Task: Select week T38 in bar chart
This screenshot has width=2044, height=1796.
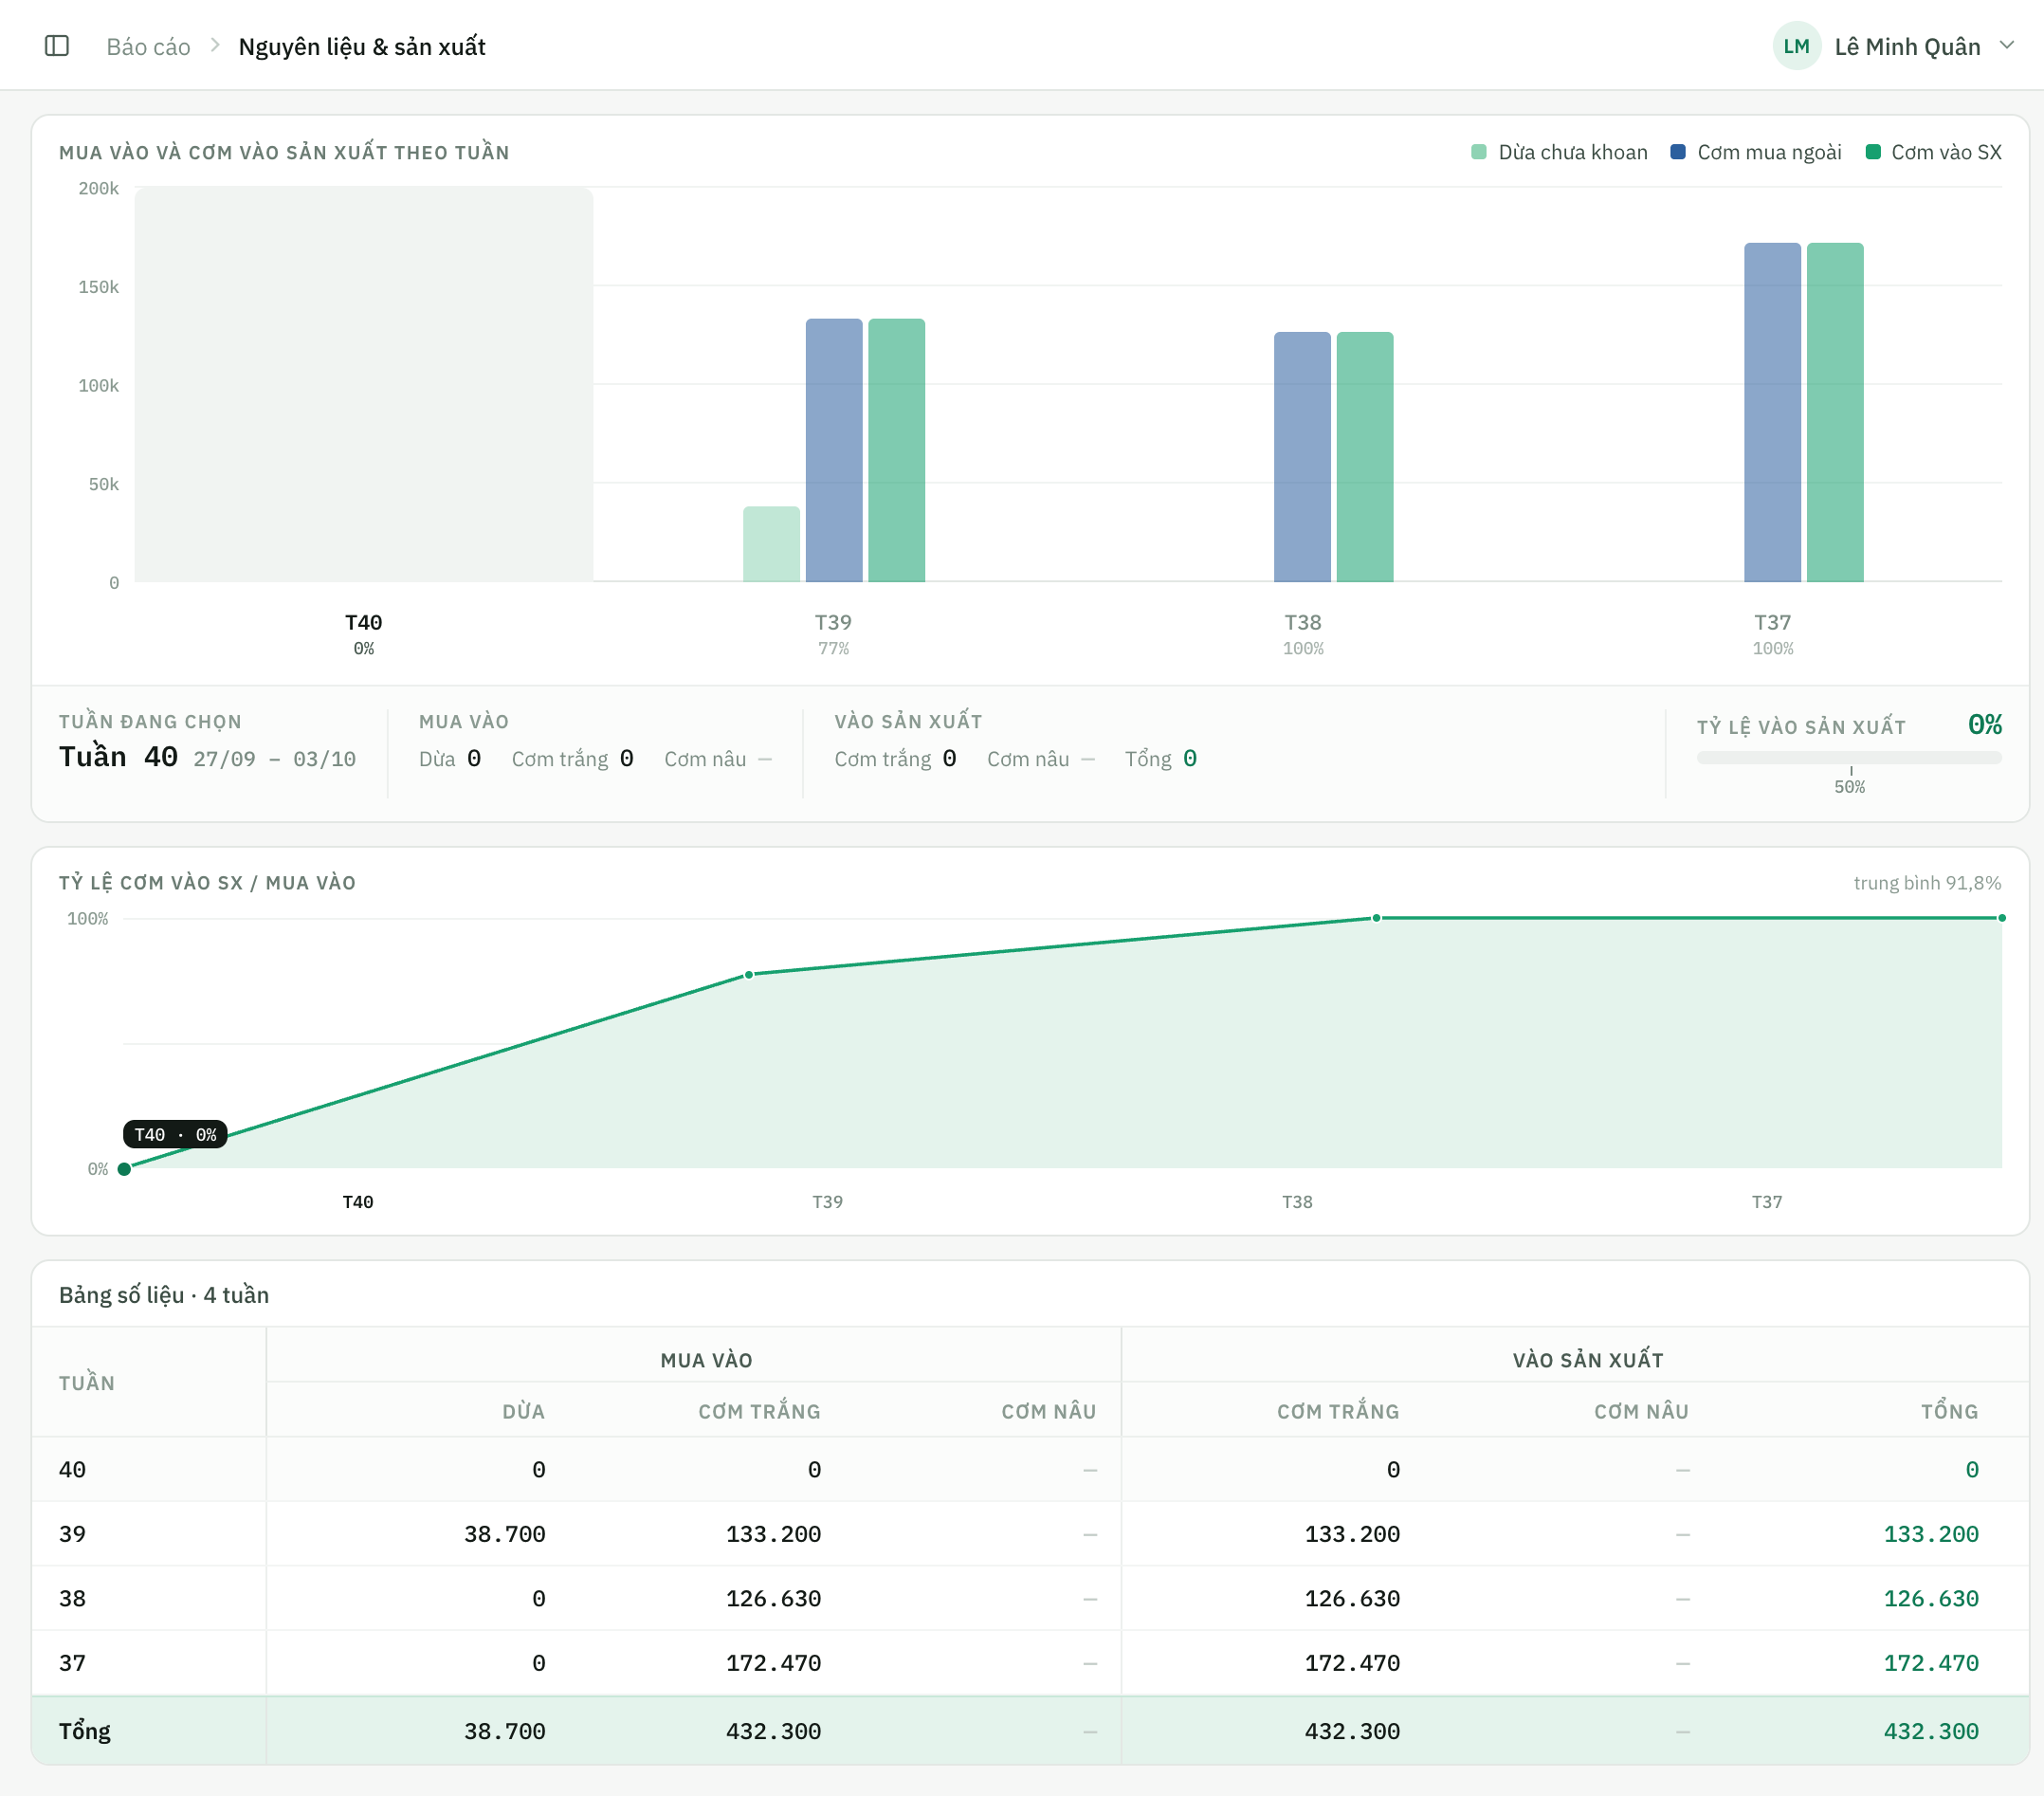Action: [1303, 633]
